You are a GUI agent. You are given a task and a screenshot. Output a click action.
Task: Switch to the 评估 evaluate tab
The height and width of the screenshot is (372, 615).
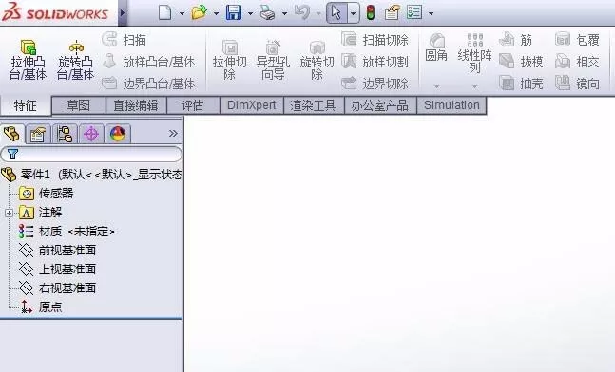193,105
